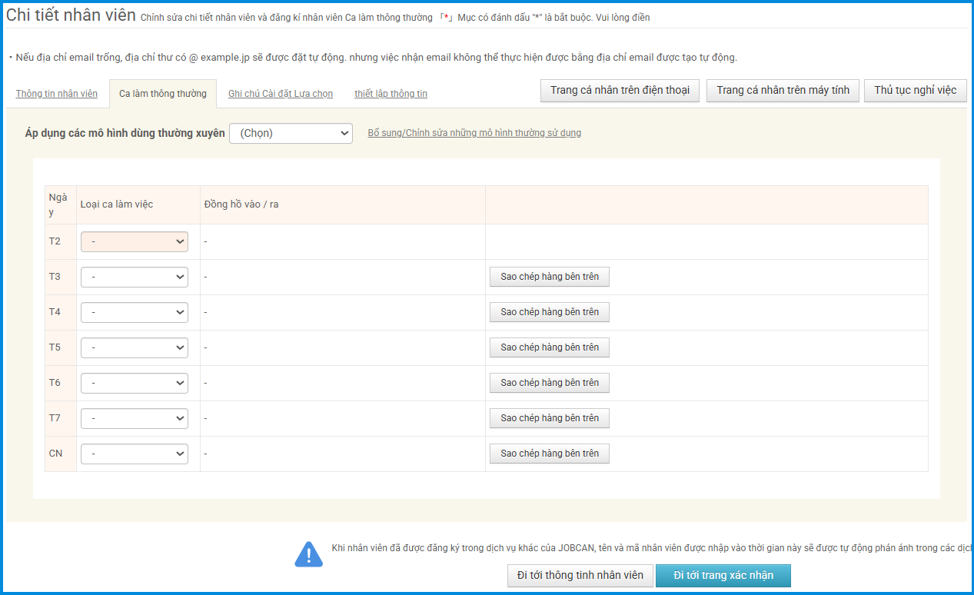Click Trang cá nhân trên điện thoại button
The height and width of the screenshot is (595, 974).
tap(620, 91)
